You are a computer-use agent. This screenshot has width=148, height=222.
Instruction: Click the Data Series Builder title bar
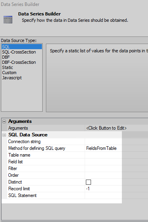pyautogui.click(x=74, y=4)
